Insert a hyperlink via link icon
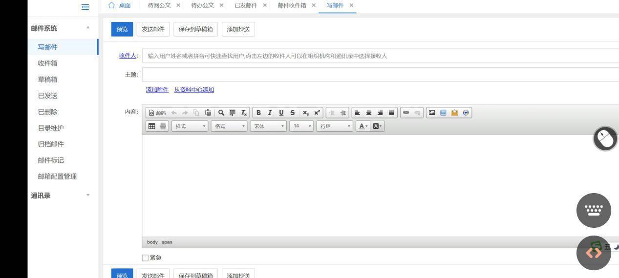The width and height of the screenshot is (619, 278). (406, 113)
